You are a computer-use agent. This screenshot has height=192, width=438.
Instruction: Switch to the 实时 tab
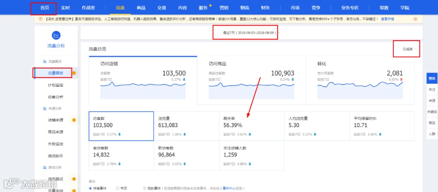click(x=65, y=8)
